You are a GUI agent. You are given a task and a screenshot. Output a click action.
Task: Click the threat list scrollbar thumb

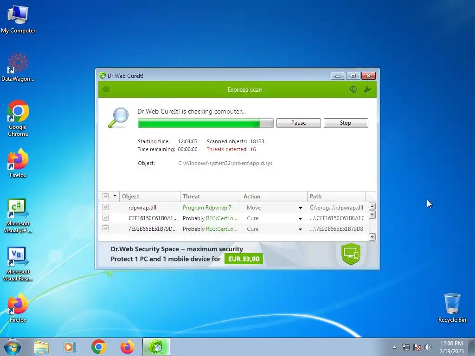[372, 215]
